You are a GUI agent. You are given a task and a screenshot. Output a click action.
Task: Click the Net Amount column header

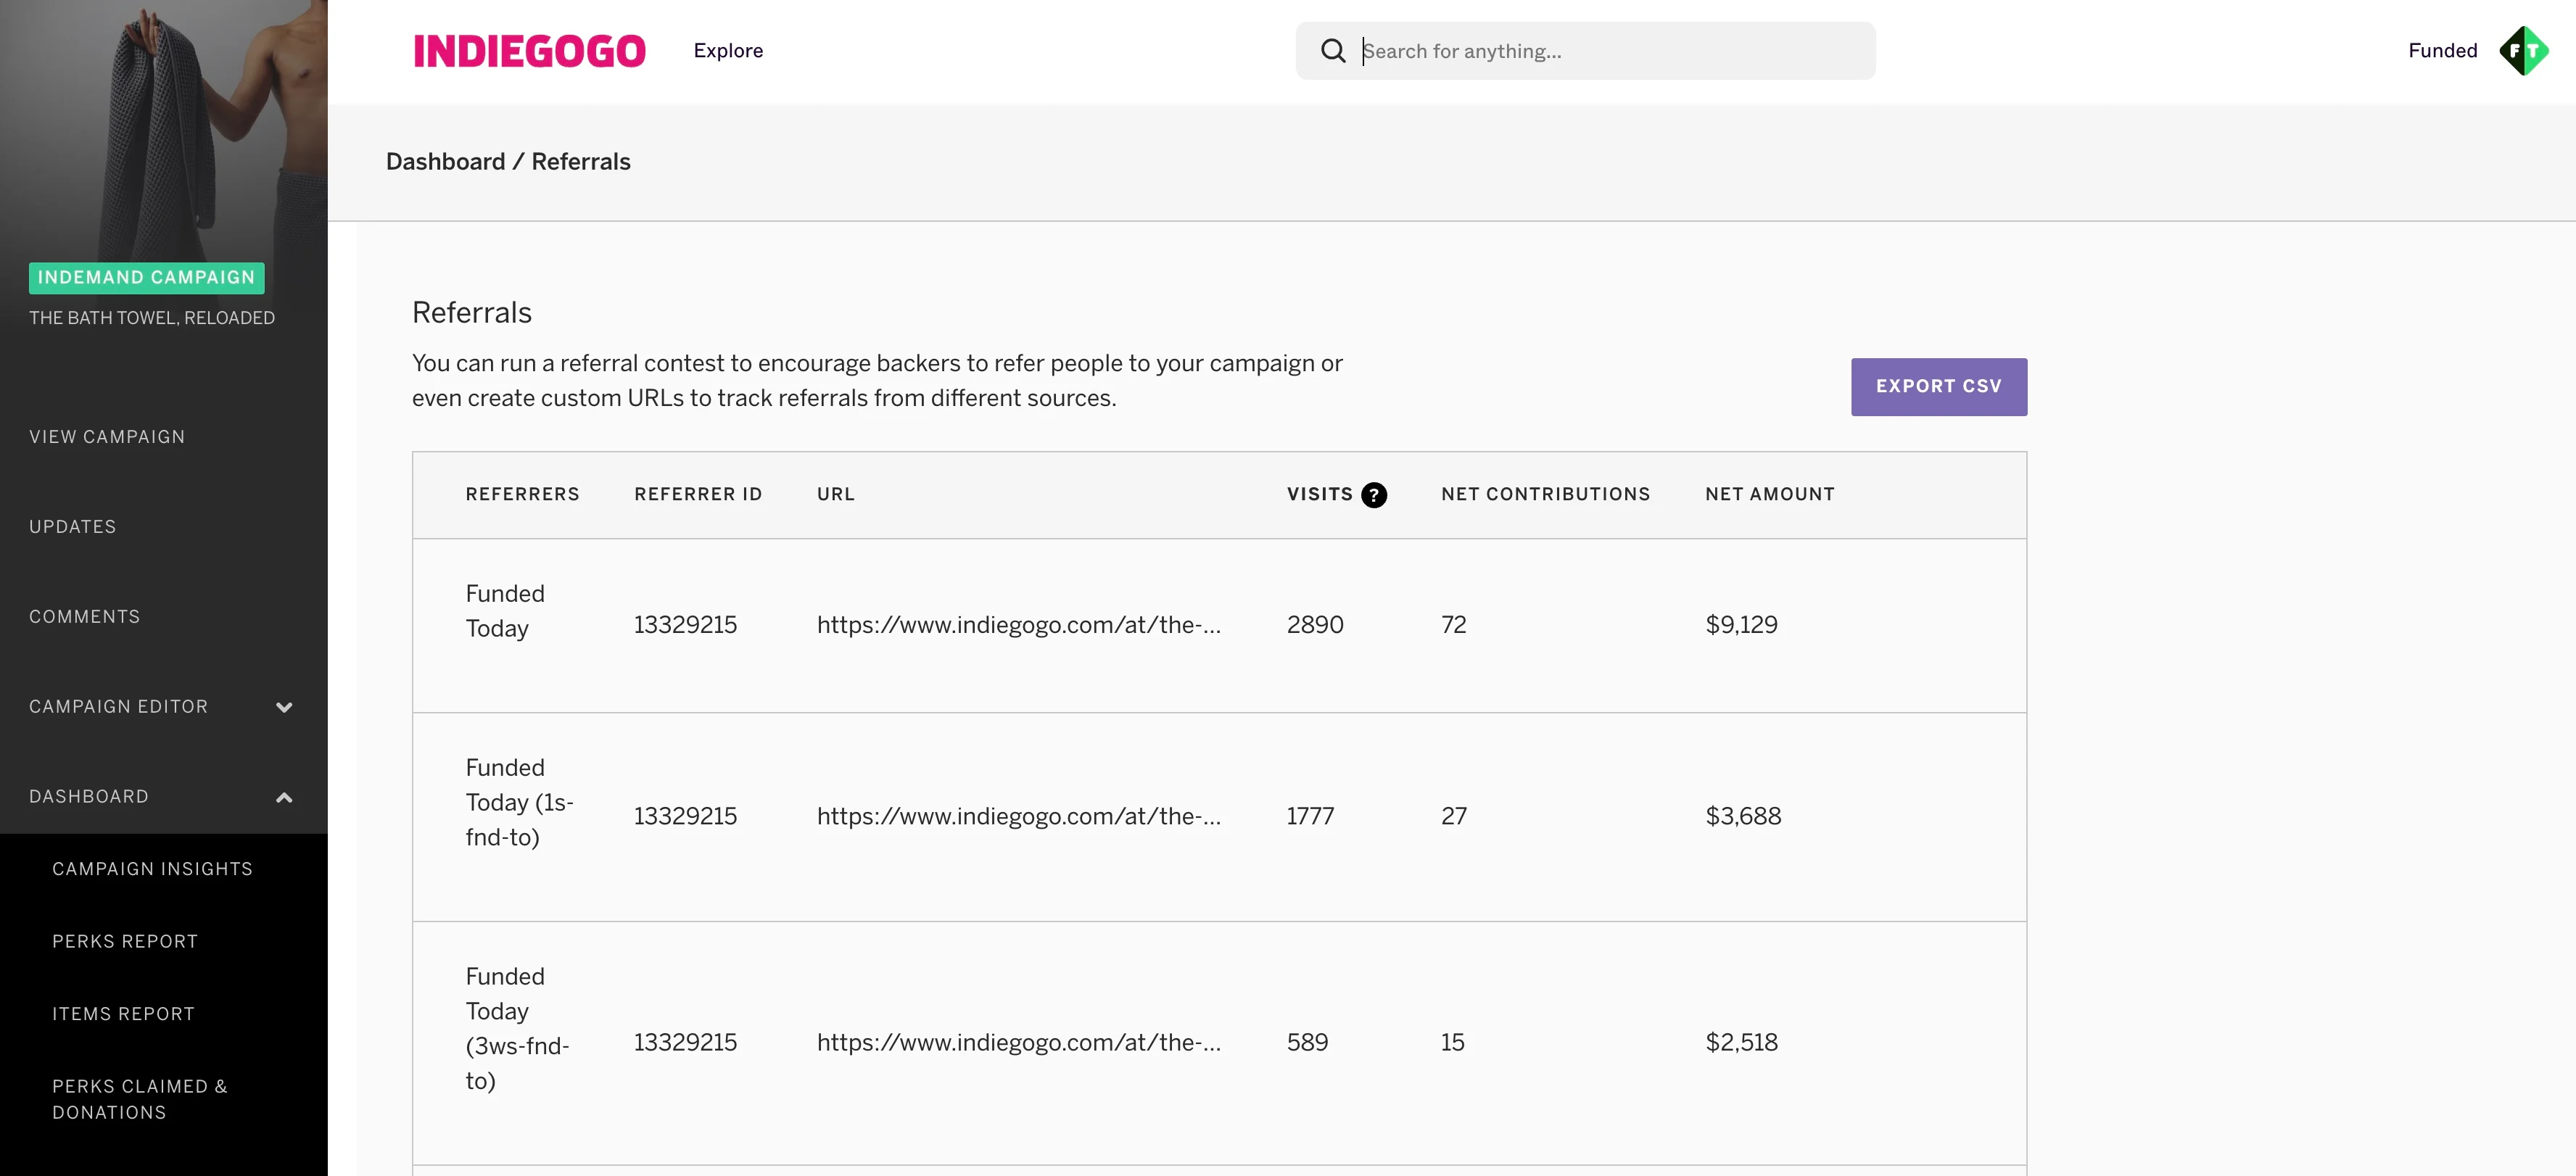[1770, 495]
